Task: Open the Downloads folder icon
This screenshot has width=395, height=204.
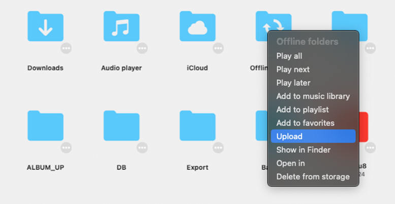Action: pos(45,26)
